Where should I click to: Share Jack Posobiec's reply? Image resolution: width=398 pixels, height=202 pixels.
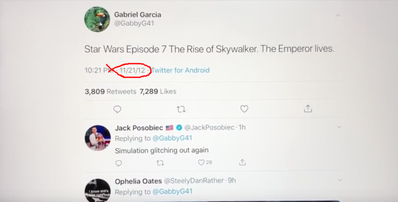(x=242, y=163)
